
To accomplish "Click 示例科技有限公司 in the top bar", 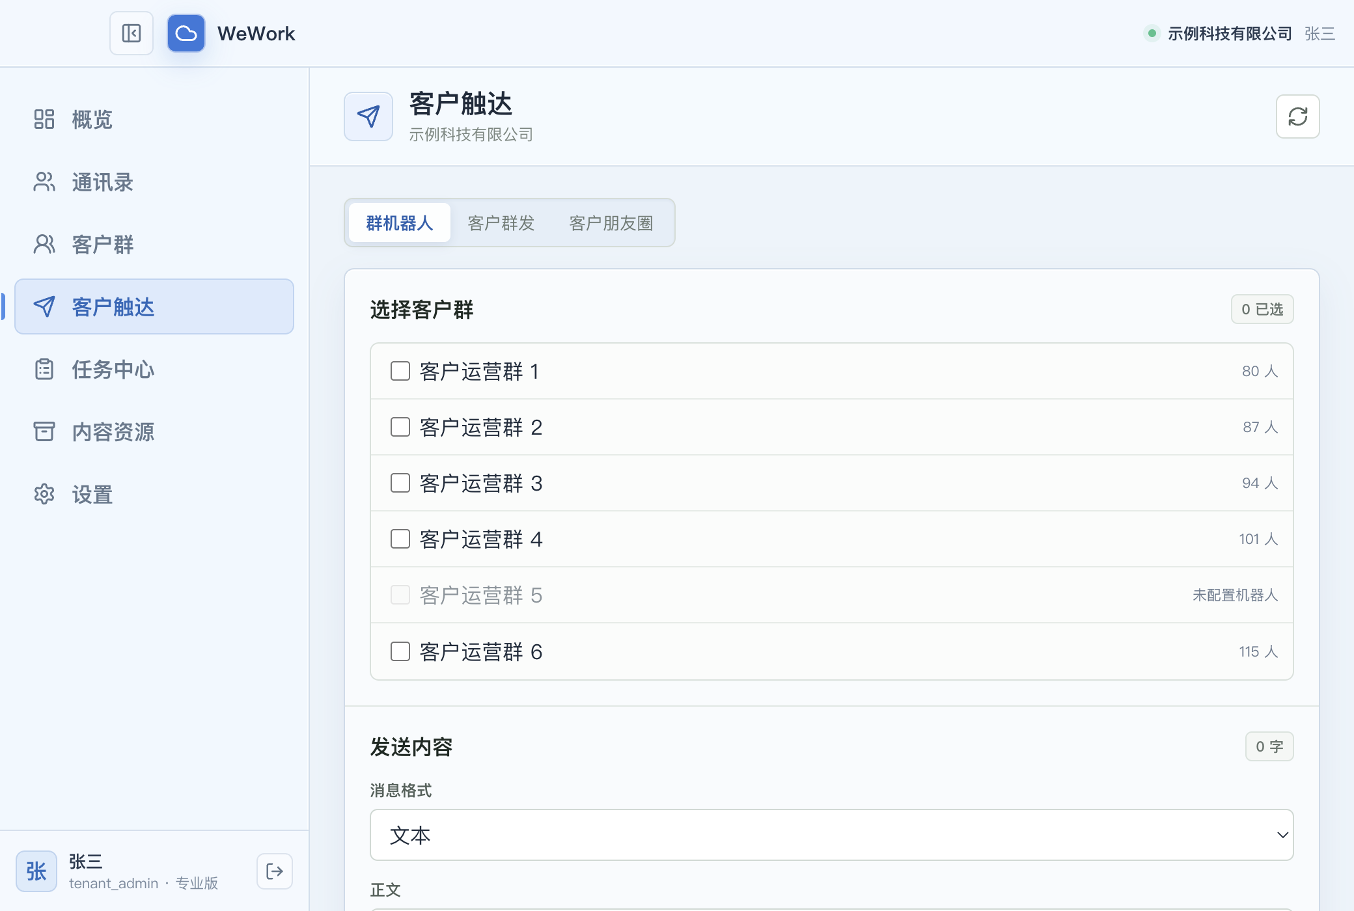I will coord(1230,33).
